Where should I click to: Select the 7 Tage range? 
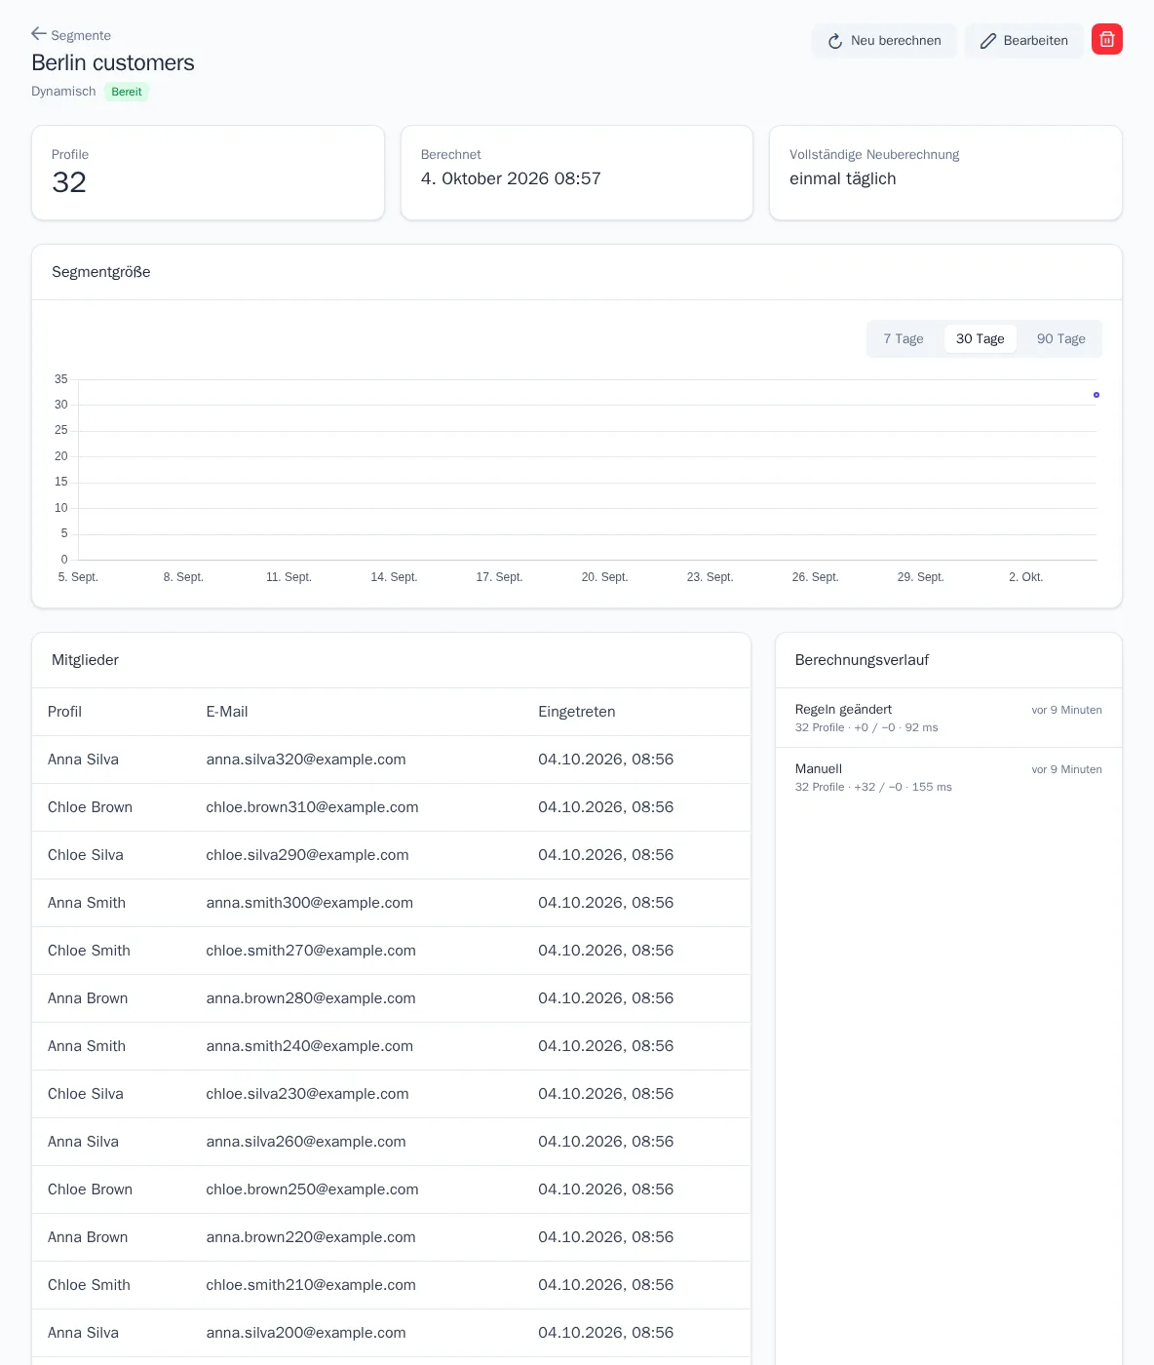coord(904,338)
